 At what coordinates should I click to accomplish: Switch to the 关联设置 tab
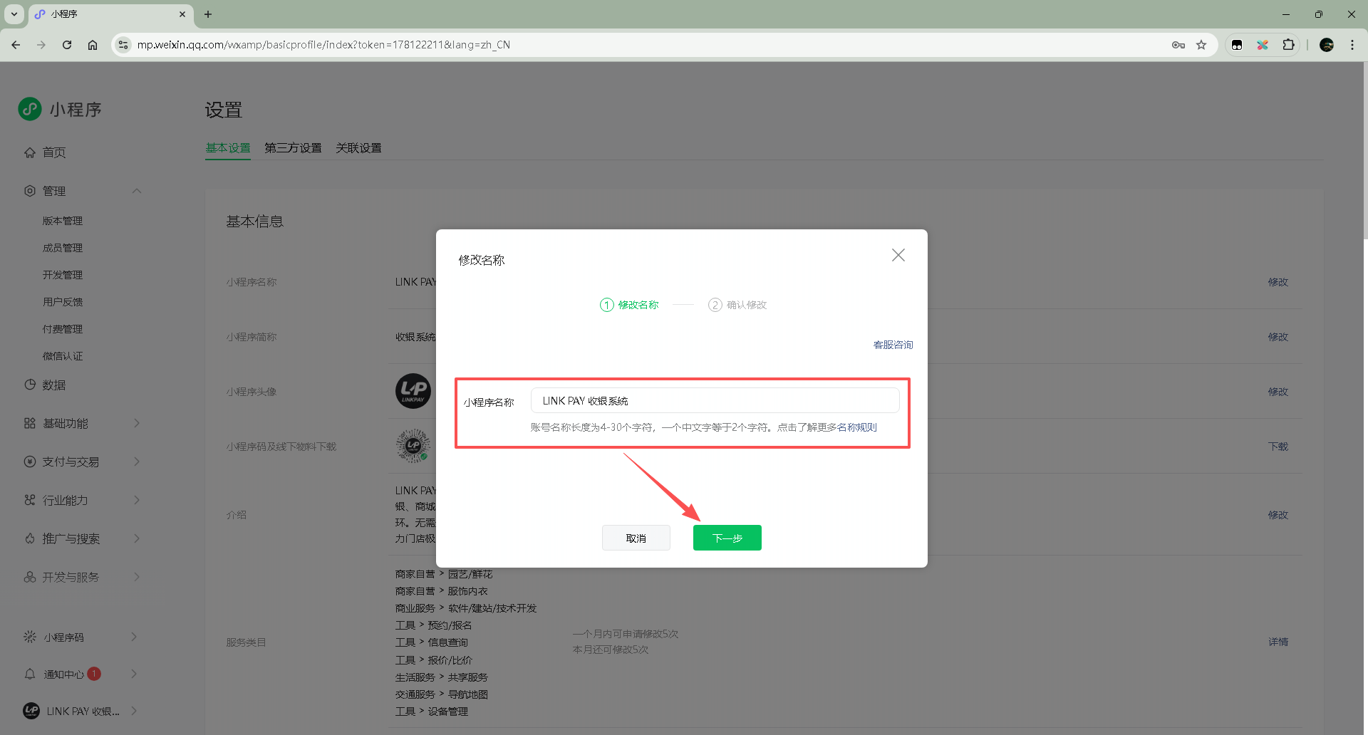(358, 148)
